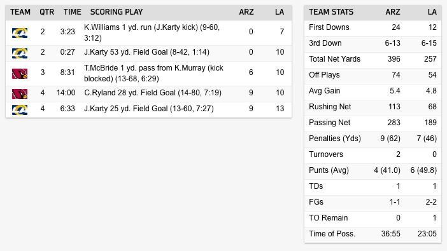
Task: Select the SCORING PLAY column header
Action: [117, 12]
